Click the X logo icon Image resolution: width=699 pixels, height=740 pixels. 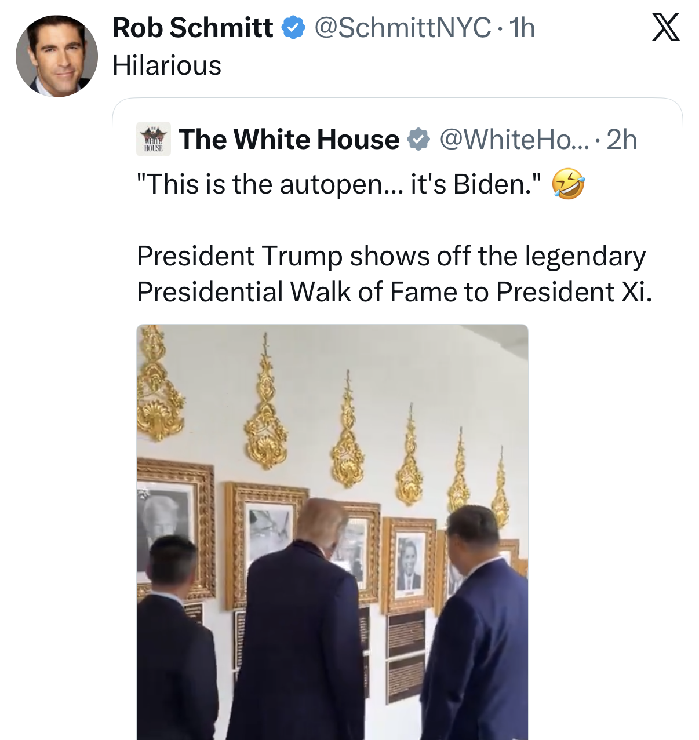665,28
